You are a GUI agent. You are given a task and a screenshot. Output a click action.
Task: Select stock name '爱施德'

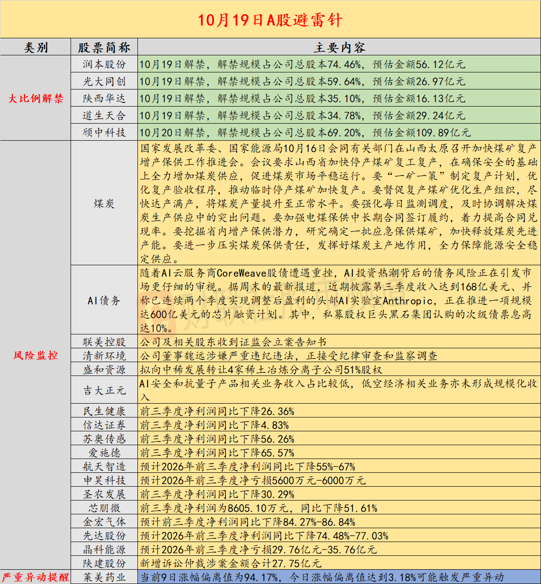[104, 453]
